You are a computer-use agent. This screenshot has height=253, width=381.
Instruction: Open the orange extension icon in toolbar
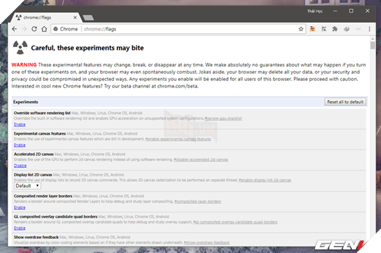[313, 29]
